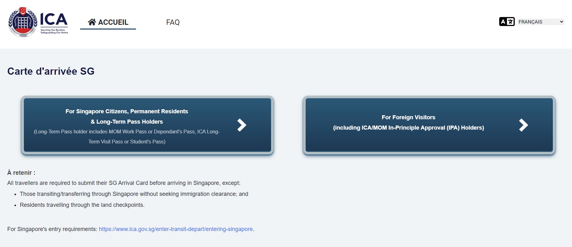This screenshot has height=247, width=572.
Task: Click "For Singapore's entry requirements:" text
Action: pyautogui.click(x=52, y=229)
